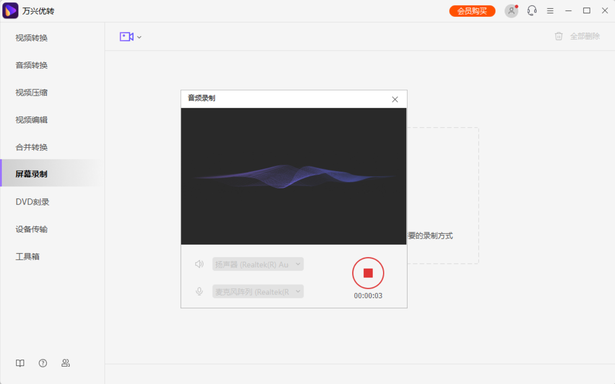Click the help question mark icon
This screenshot has height=384, width=615.
tap(42, 363)
